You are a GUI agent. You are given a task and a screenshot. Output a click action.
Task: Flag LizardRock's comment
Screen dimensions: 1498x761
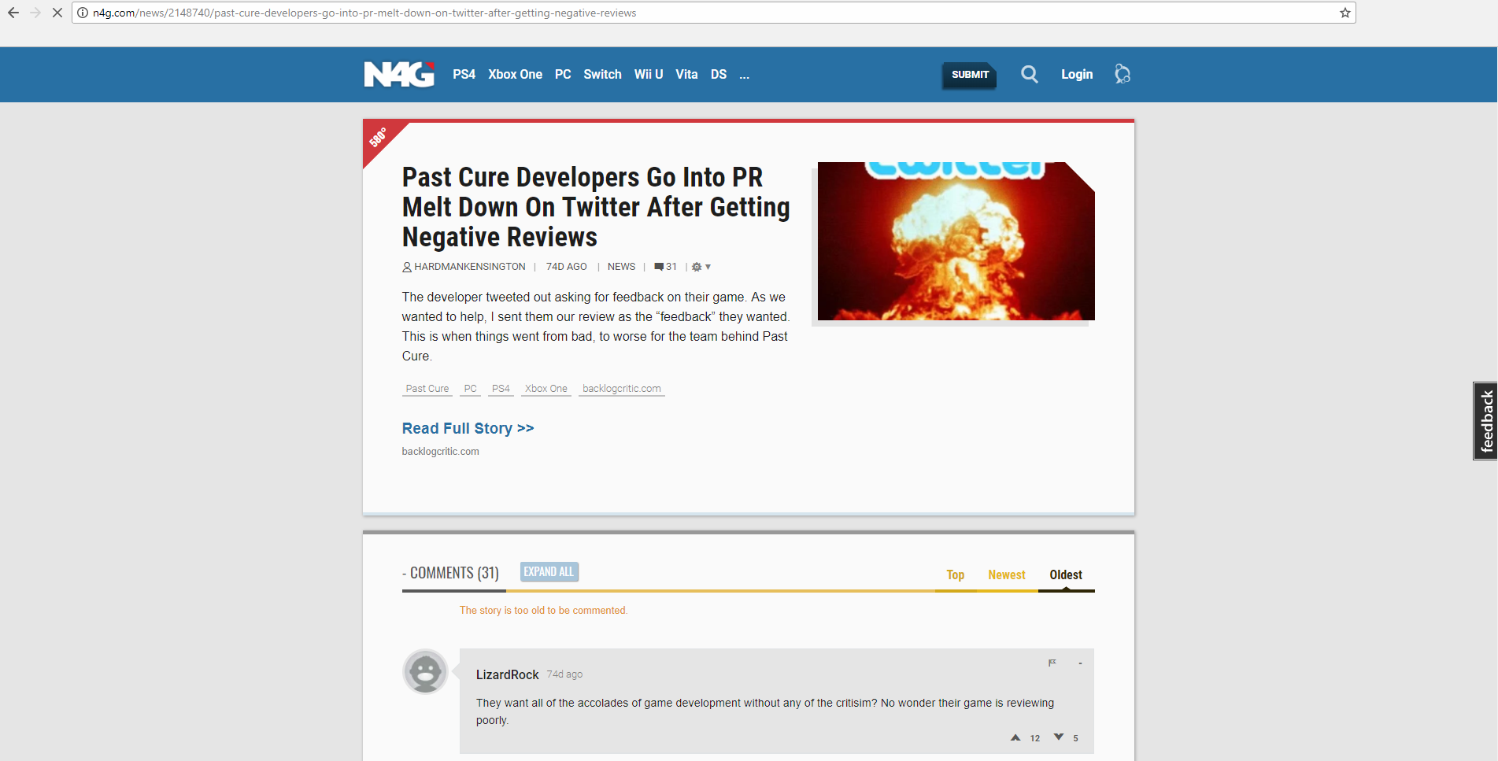(x=1052, y=663)
